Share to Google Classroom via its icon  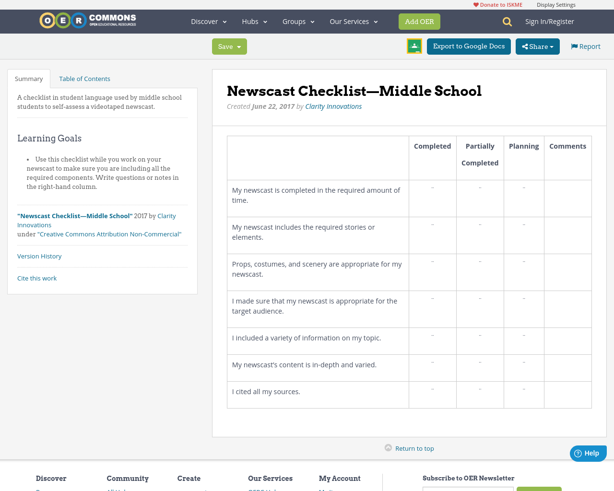coord(414,46)
